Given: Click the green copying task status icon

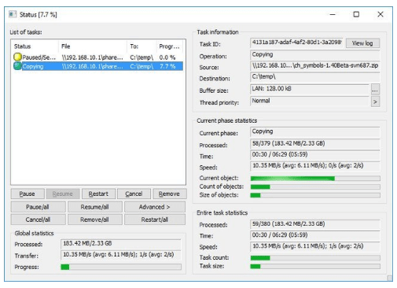Looking at the screenshot, I should [x=17, y=66].
